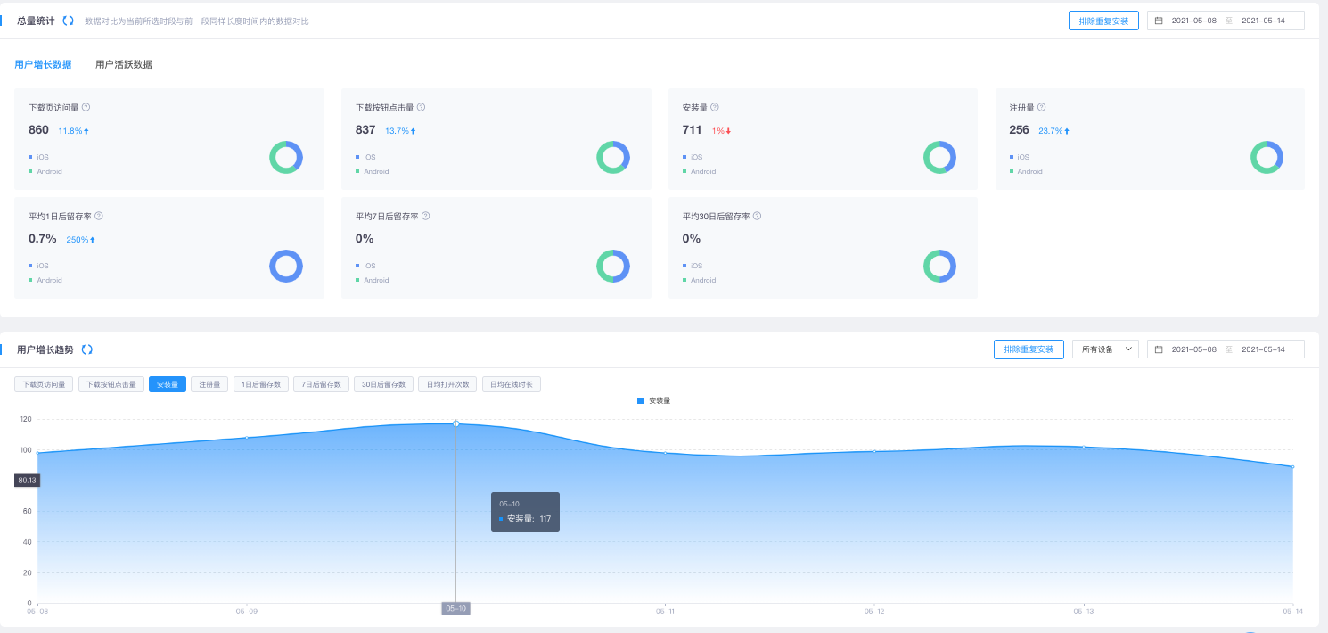Click donut chart in 平均1日后留存率 card

click(286, 266)
